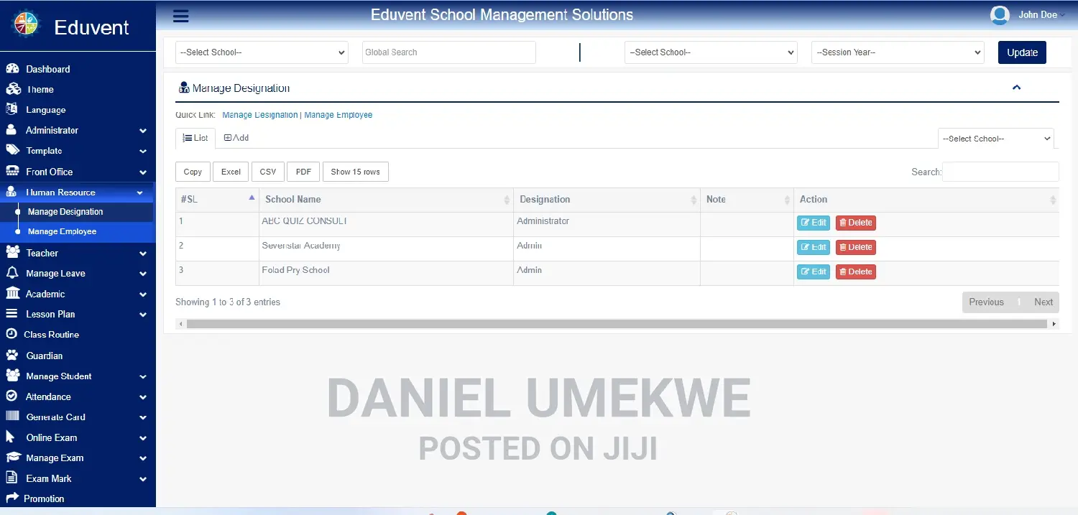
Task: Click the Lesson Plan list icon
Action: (12, 314)
